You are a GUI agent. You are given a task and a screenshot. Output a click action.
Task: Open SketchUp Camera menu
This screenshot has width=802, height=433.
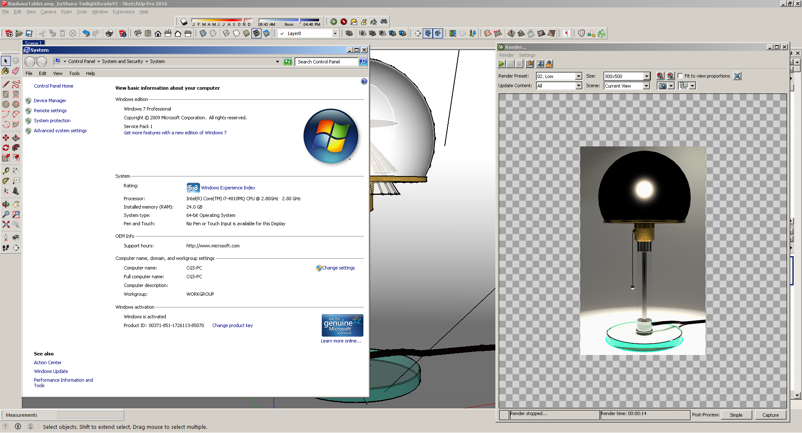point(48,12)
